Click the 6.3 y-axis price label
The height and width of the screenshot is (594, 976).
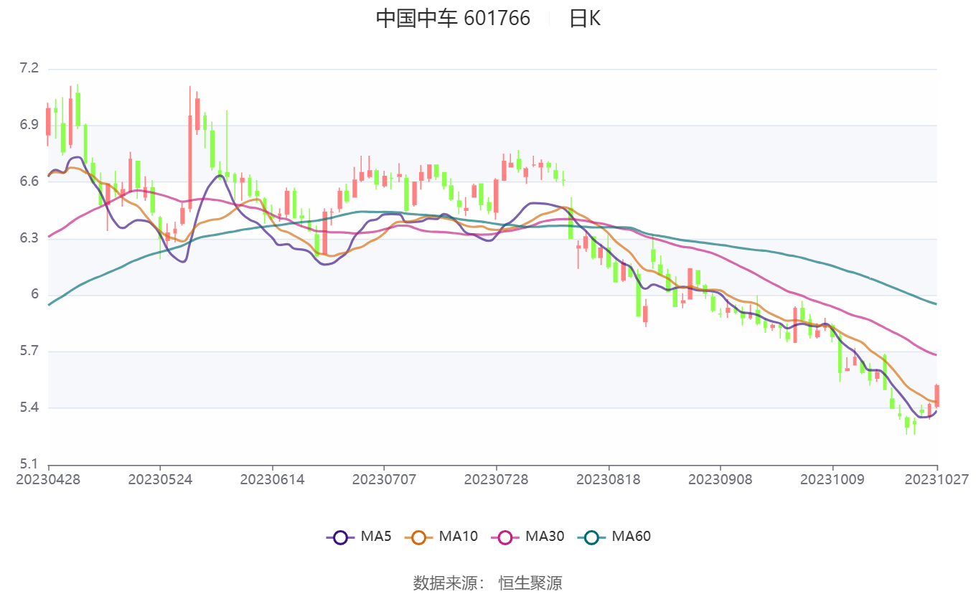click(29, 238)
